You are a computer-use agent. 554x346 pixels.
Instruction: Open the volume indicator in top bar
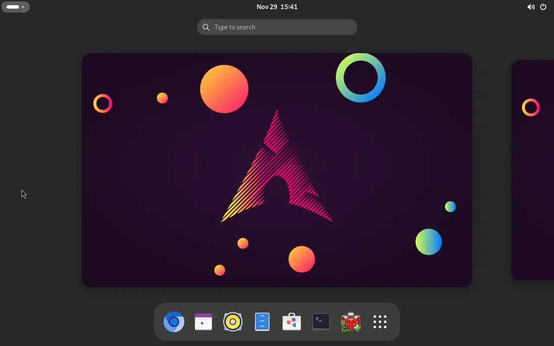(x=531, y=7)
